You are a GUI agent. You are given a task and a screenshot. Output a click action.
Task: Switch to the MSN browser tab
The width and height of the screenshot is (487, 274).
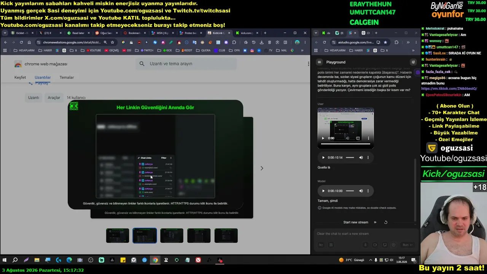[x=162, y=33]
